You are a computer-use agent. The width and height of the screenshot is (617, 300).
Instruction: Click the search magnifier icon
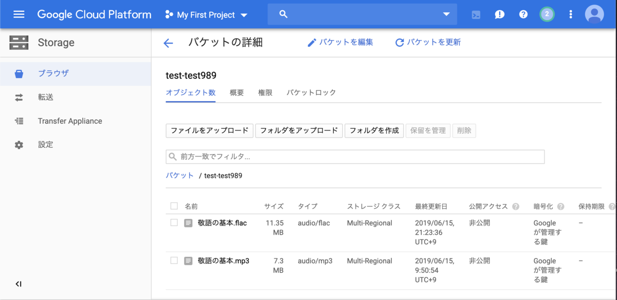(x=283, y=14)
